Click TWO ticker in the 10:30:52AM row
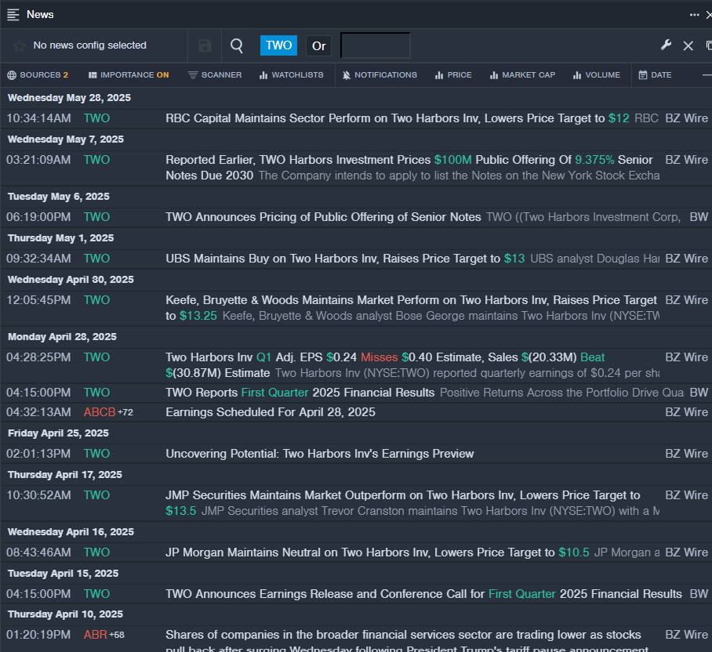Image resolution: width=712 pixels, height=652 pixels. 96,495
